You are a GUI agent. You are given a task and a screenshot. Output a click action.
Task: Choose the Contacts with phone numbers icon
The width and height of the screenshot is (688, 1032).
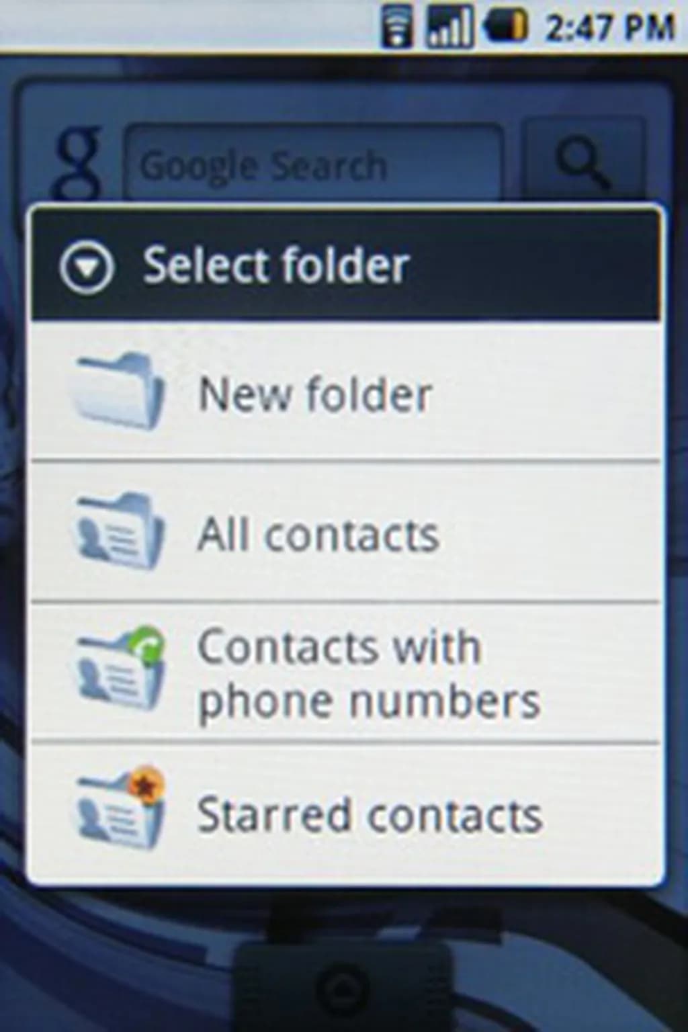pos(120,669)
